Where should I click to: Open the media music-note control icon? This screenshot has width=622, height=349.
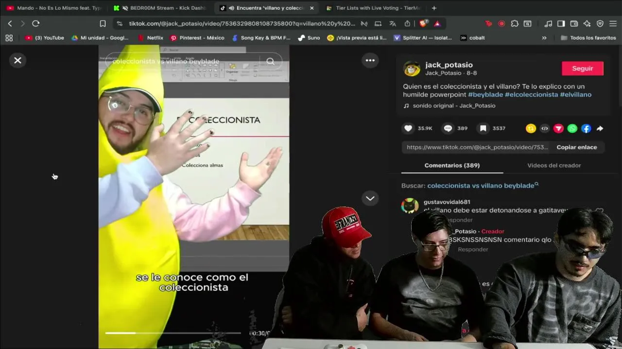(548, 23)
